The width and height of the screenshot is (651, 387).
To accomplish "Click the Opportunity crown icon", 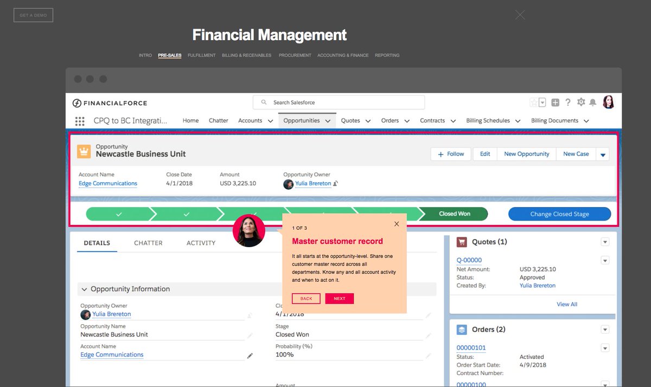I will [84, 151].
